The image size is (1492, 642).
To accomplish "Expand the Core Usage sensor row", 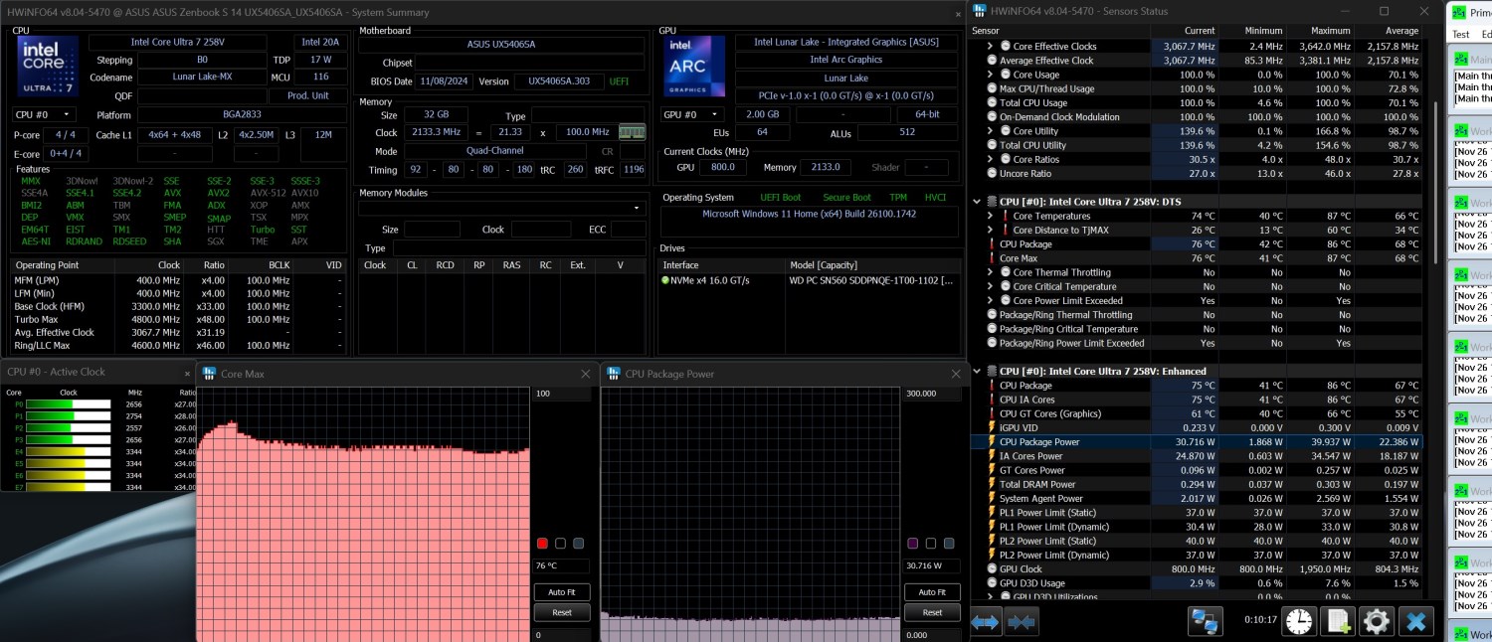I will [990, 75].
